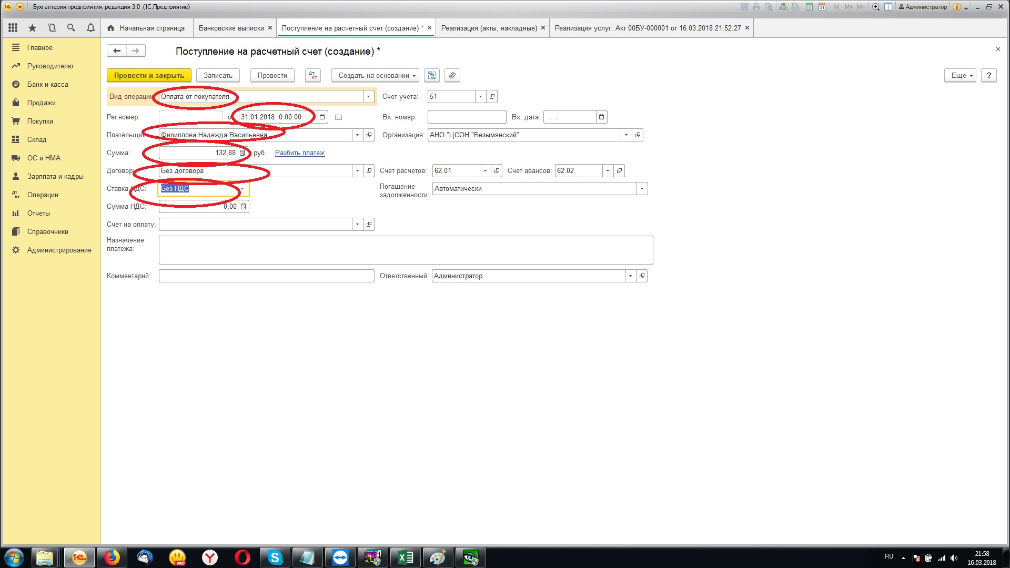Viewport: 1010px width, 568px height.
Task: Click the search magnifier icon
Action: point(71,28)
